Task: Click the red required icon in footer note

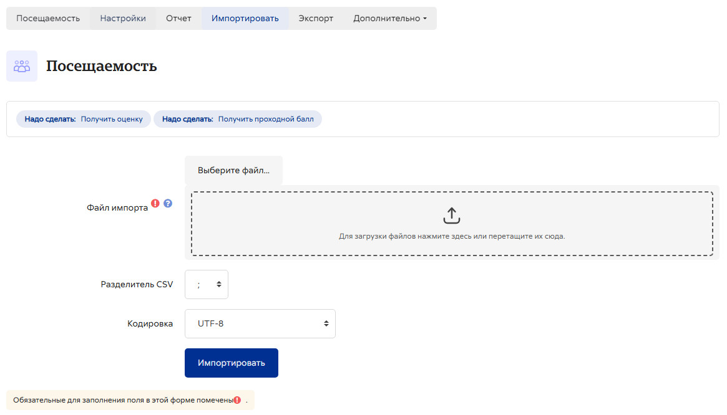Action: tap(237, 400)
